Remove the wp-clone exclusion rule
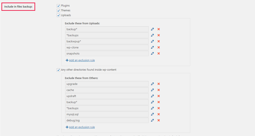Screen dimensions: 255x136 click(x=158, y=47)
